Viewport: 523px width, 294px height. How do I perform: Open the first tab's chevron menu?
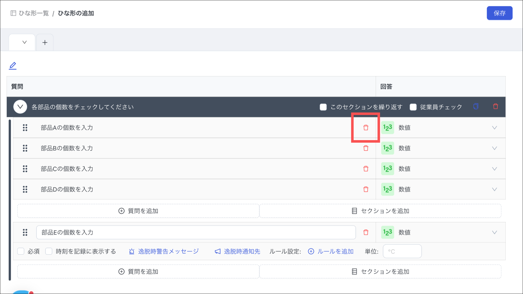(x=25, y=42)
